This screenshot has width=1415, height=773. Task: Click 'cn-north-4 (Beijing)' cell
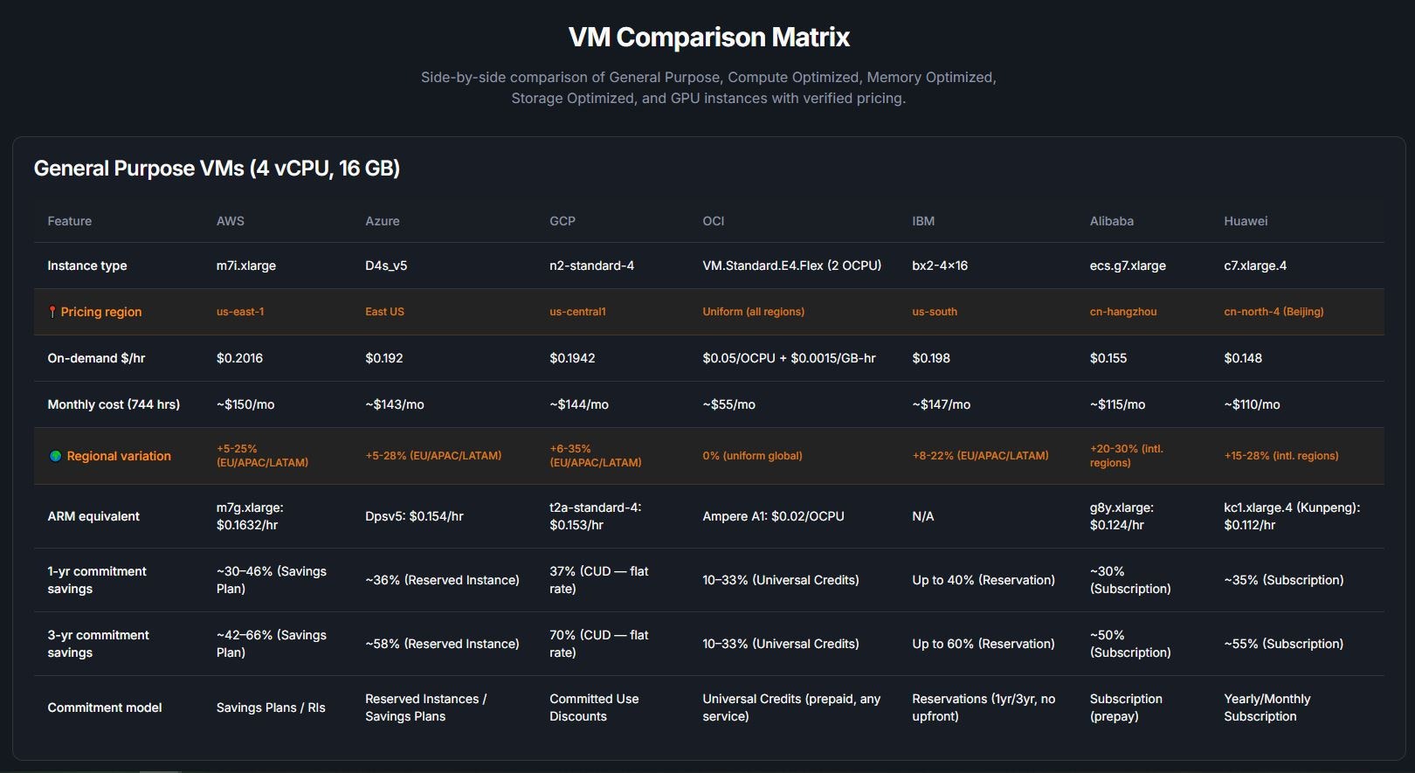[1273, 312]
